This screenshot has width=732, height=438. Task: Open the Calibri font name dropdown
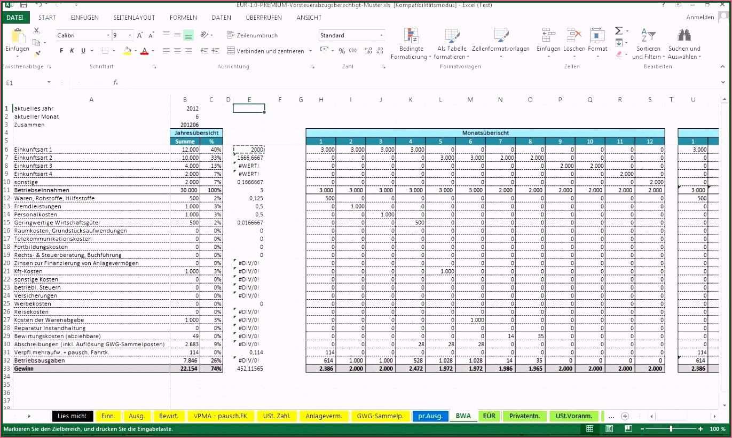click(107, 35)
